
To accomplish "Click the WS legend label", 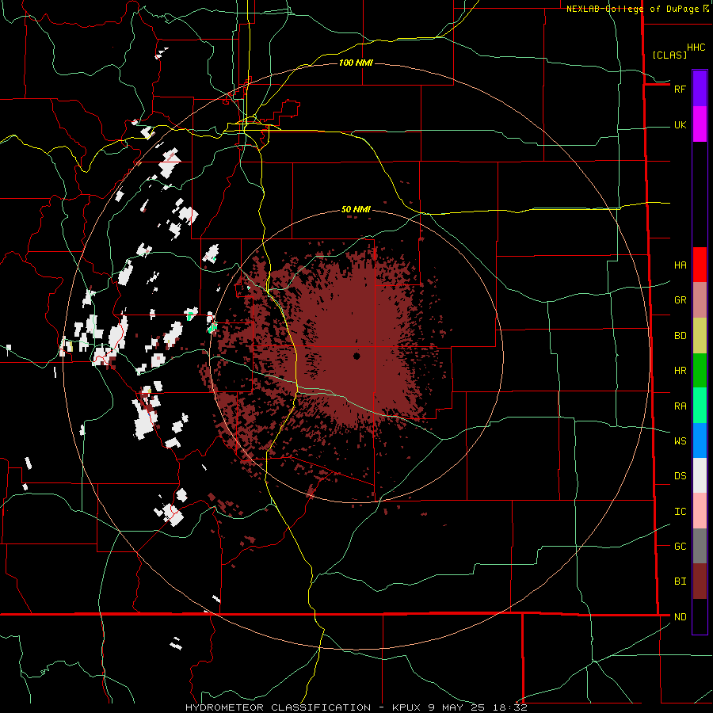I will tap(680, 441).
